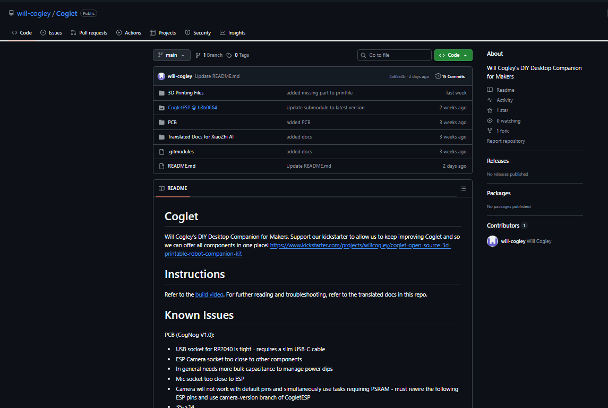Image resolution: width=608 pixels, height=408 pixels.
Task: Open commit 'Update submodule to latest version'
Action: [326, 108]
